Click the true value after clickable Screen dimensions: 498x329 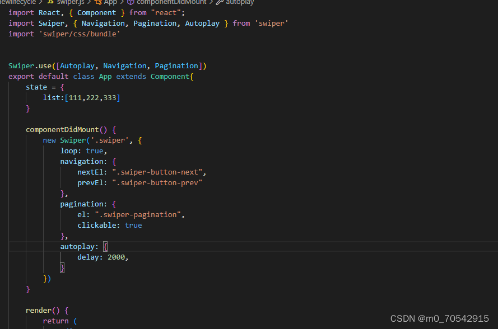pyautogui.click(x=133, y=225)
